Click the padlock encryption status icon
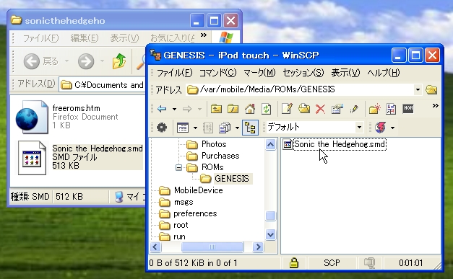 pyautogui.click(x=294, y=262)
